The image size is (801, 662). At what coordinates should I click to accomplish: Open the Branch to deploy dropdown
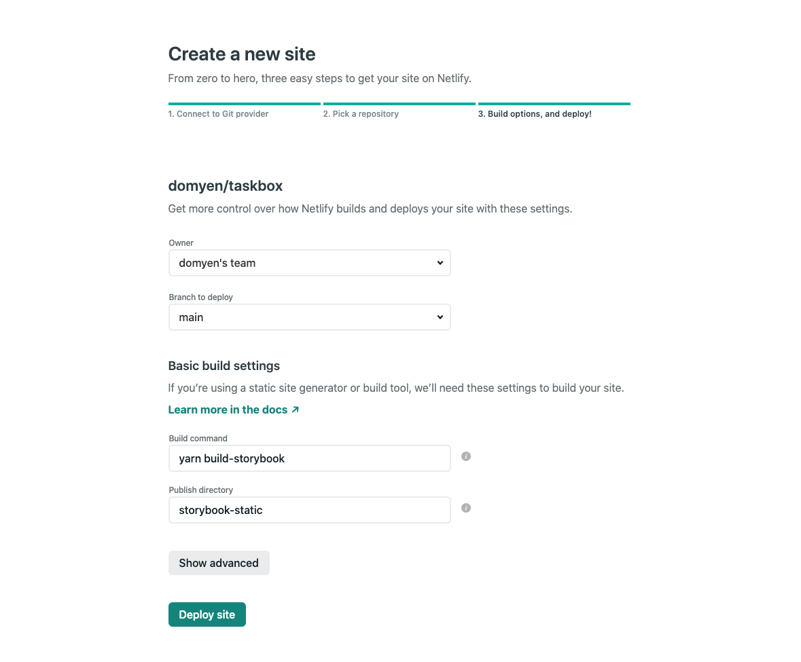pos(309,317)
